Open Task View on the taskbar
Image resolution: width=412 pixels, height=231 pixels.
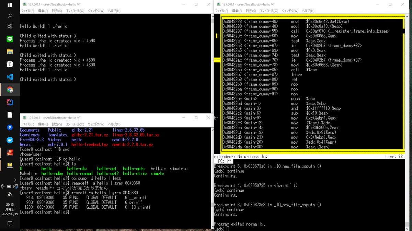click(10, 26)
